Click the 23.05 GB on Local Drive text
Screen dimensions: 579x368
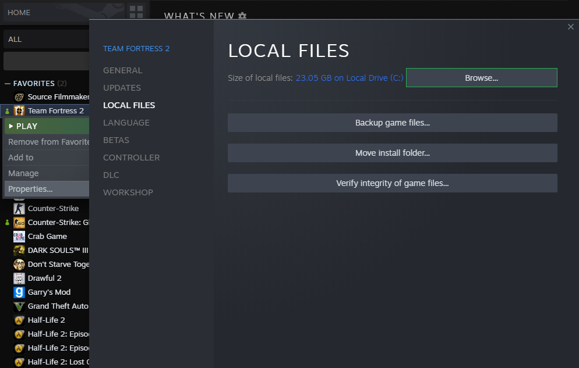click(349, 78)
